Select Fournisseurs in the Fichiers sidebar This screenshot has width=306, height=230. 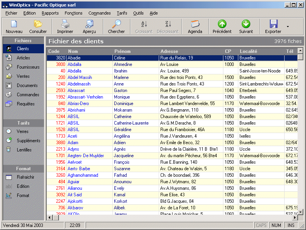click(28, 67)
